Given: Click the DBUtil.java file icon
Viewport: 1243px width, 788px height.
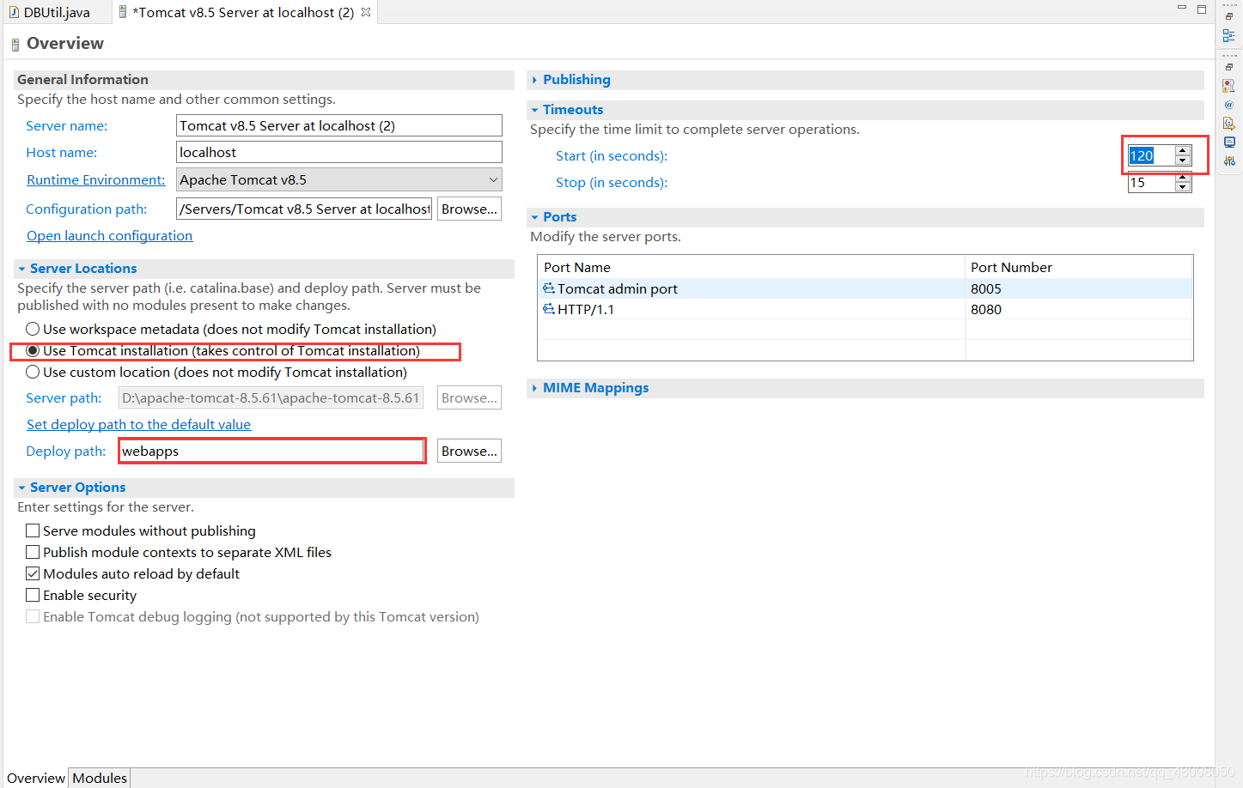Looking at the screenshot, I should pos(14,13).
